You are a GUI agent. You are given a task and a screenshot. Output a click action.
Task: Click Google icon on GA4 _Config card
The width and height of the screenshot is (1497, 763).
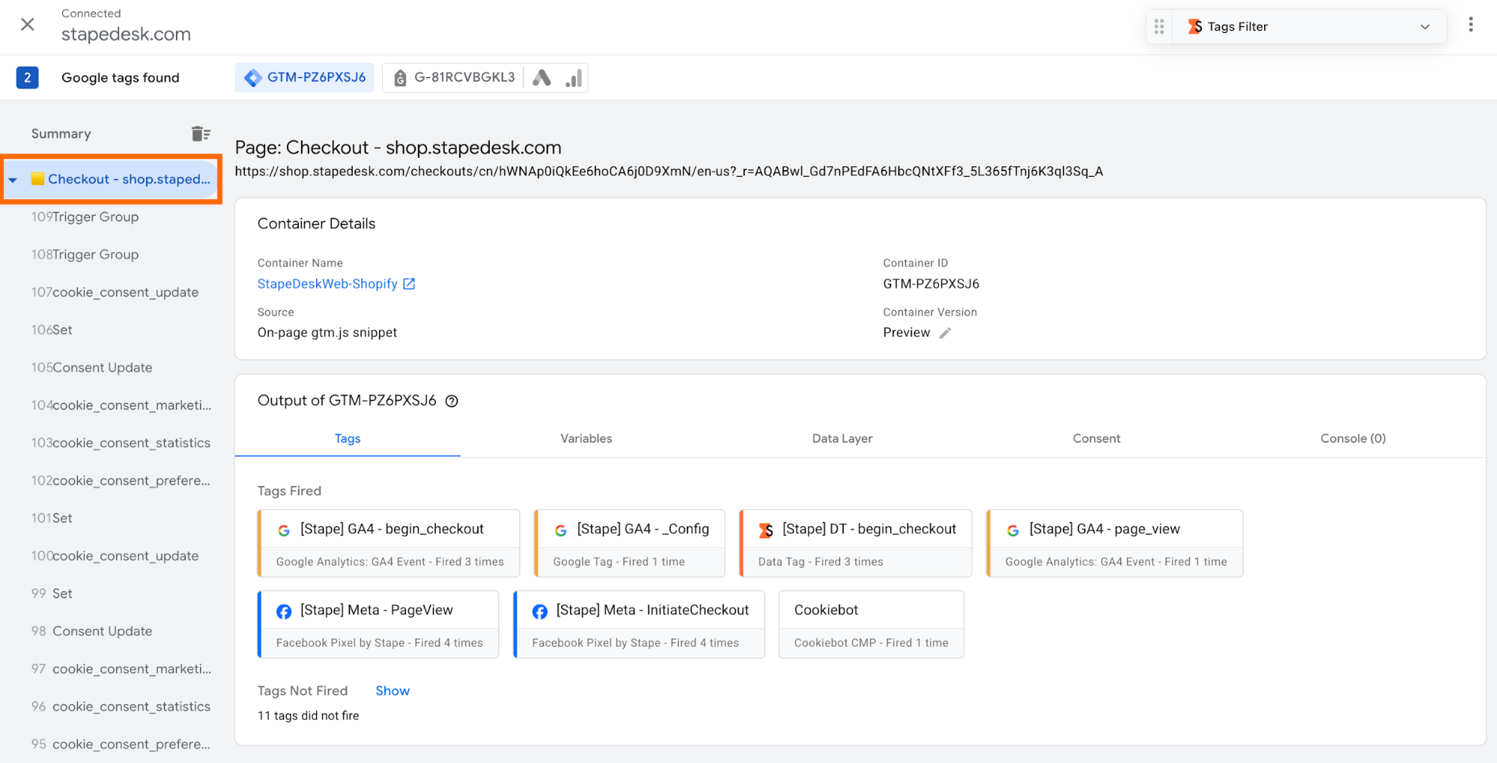[x=561, y=530]
